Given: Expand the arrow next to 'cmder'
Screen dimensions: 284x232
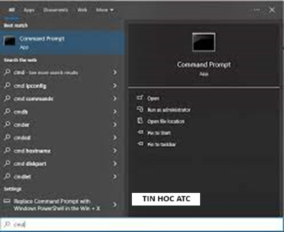Looking at the screenshot, I should 115,125.
